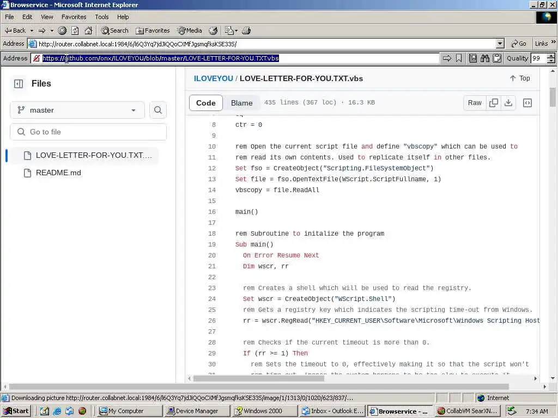Click the Raw button

pos(475,103)
